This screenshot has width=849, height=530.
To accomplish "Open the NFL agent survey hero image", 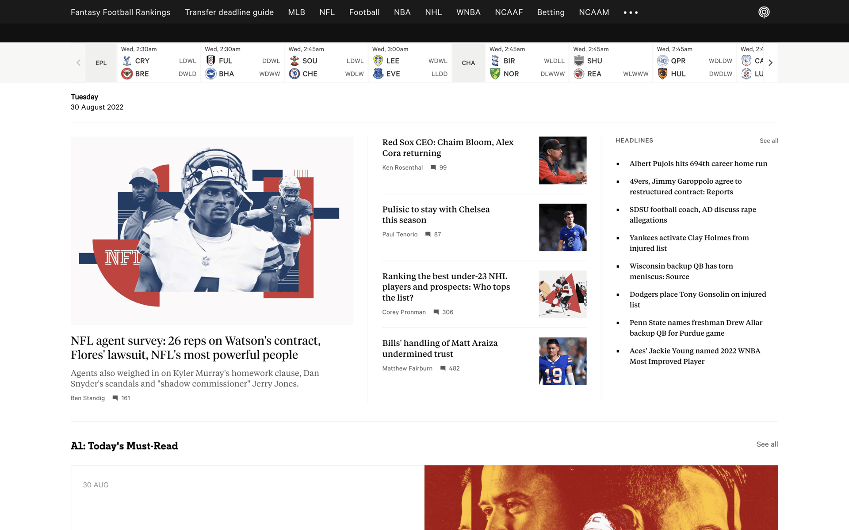I will click(212, 231).
